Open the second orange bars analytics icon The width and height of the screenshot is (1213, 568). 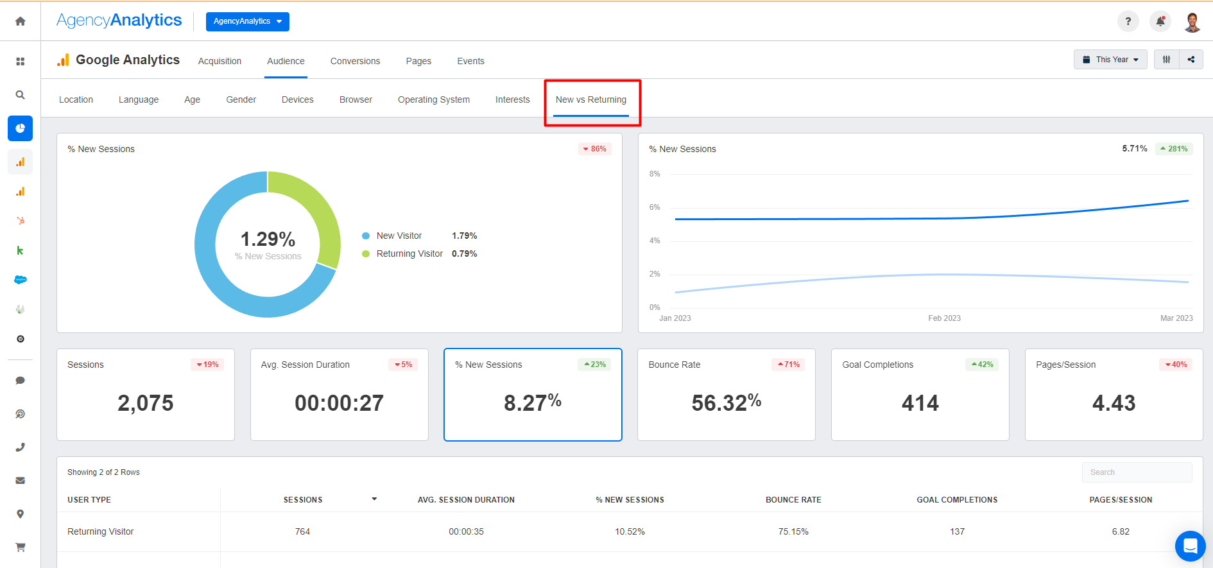pos(21,191)
